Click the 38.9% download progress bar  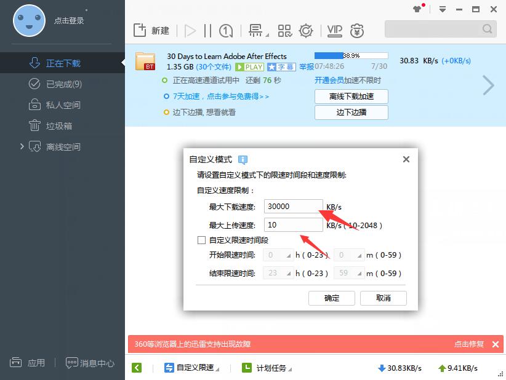[351, 55]
